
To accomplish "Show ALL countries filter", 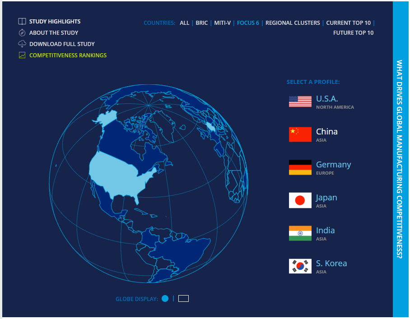I will tap(184, 23).
